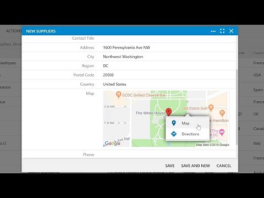Screen dimensions: 264x198
Task: Click the red map marker pin
Action: pyautogui.click(x=168, y=112)
